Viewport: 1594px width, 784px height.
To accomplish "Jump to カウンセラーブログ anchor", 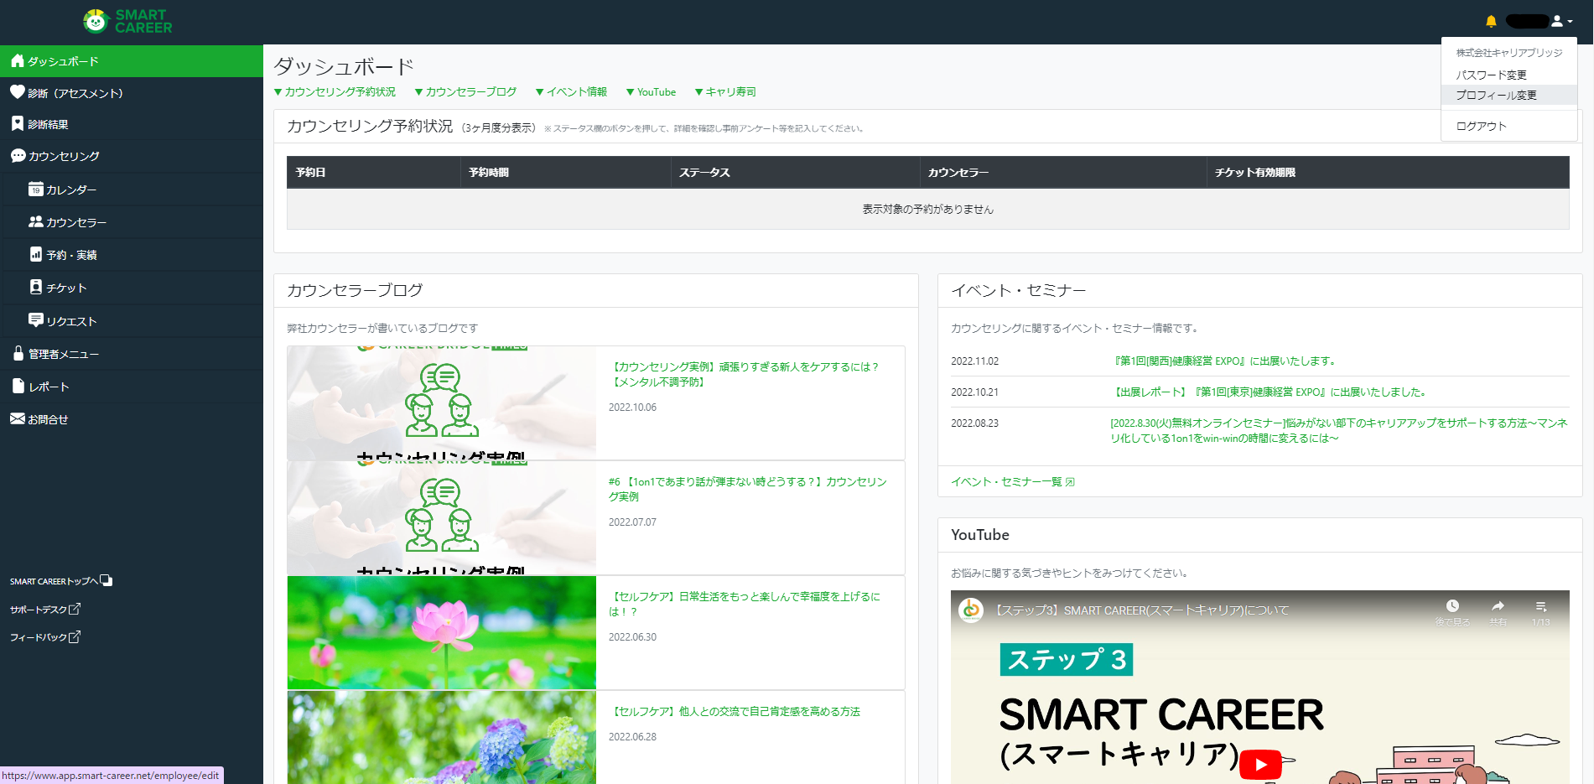I will (x=466, y=92).
